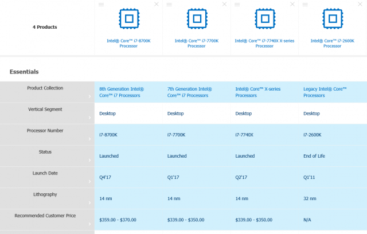
Task: Select i7-7740X $339.00 - $350.00 price cell
Action: [264, 220]
